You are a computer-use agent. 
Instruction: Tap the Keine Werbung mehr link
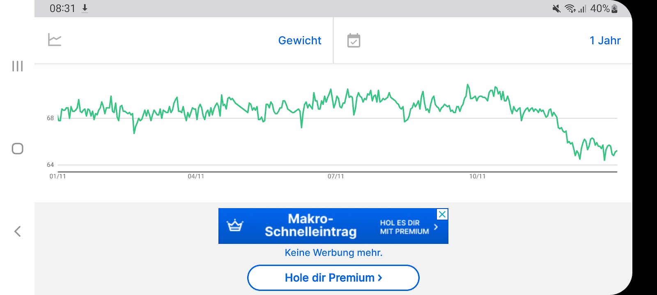coord(333,252)
